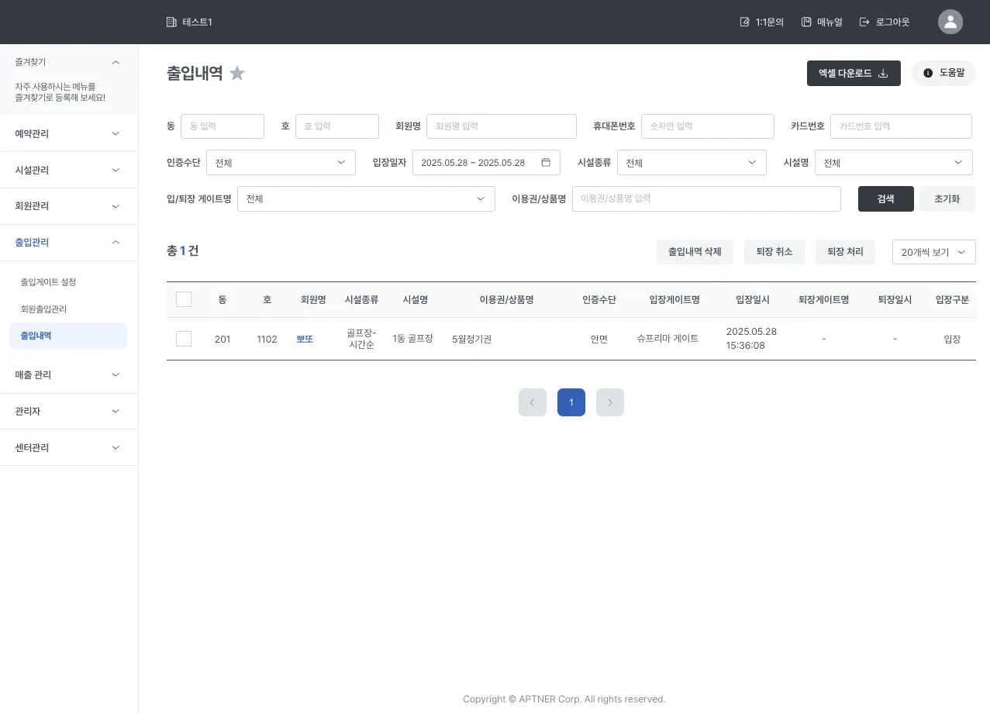Viewport: 990px width, 714px height.
Task: Click 입장구분 column header
Action: [x=952, y=300]
